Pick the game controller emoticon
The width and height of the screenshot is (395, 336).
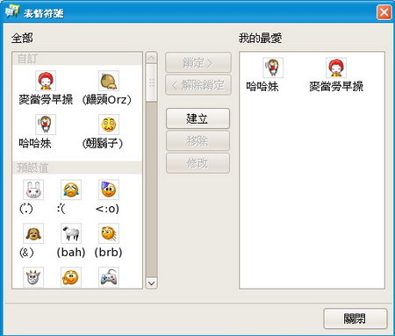pos(109,277)
